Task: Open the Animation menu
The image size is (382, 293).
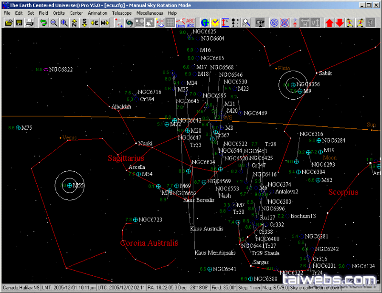Action: click(x=97, y=13)
